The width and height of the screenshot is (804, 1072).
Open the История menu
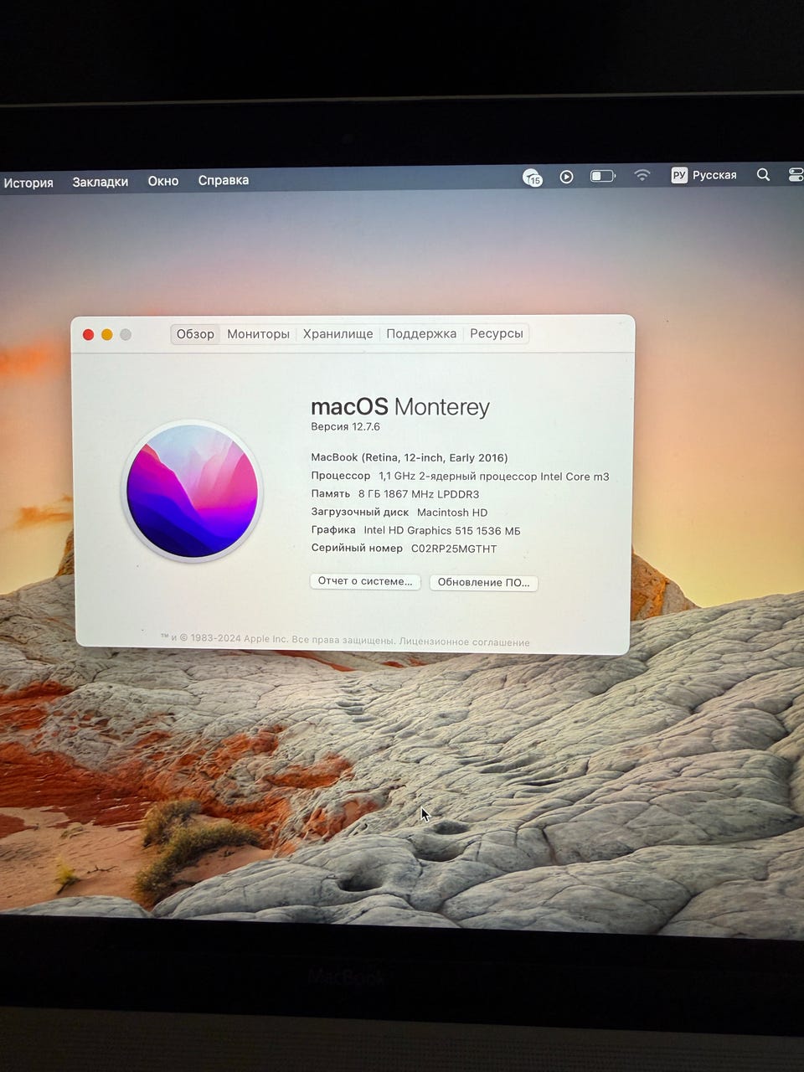click(28, 183)
